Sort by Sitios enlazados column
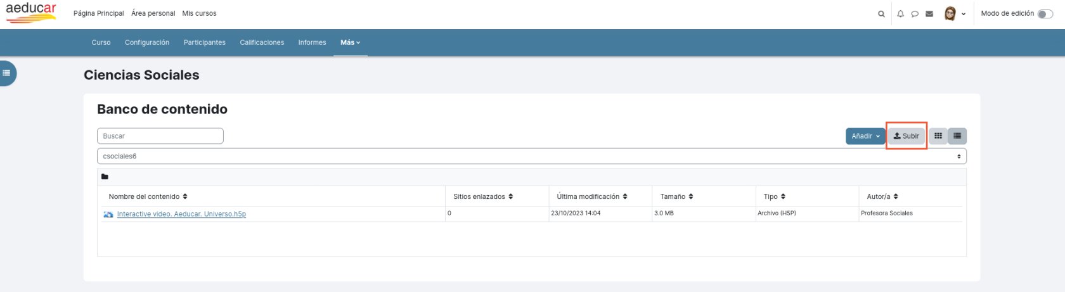1065x292 pixels. coord(483,196)
